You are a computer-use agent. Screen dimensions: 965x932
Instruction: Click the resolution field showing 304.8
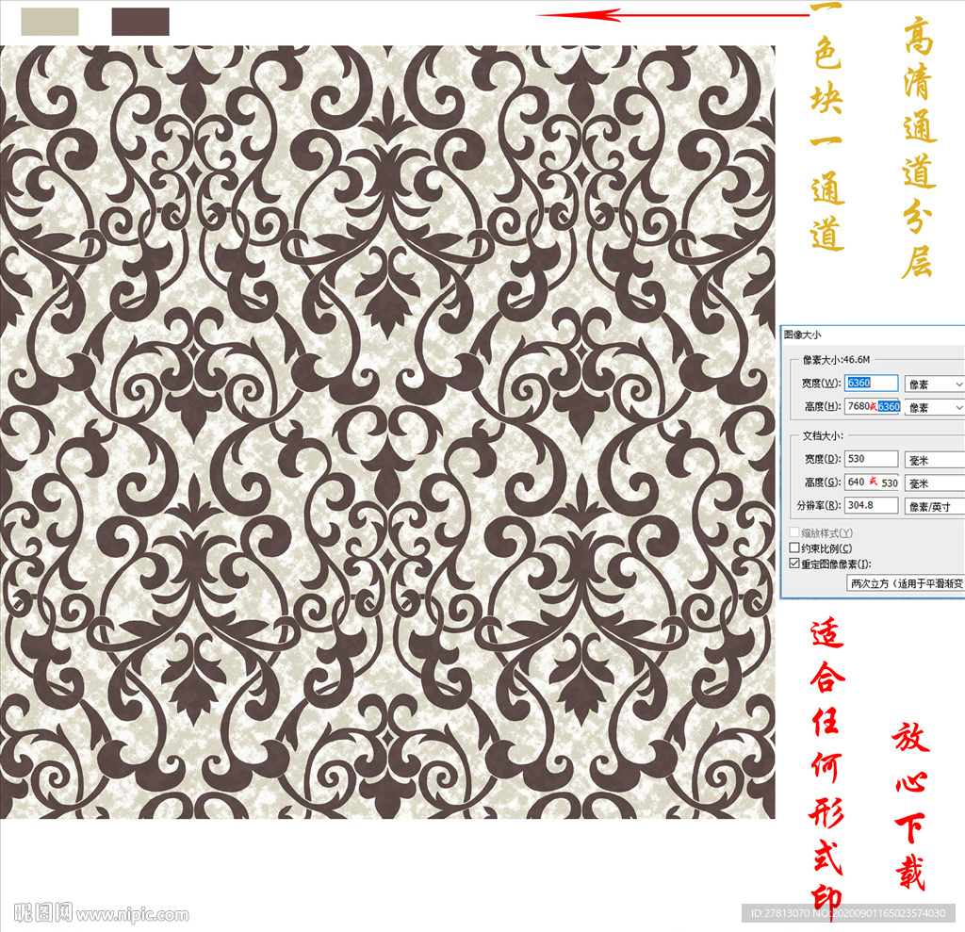(871, 505)
